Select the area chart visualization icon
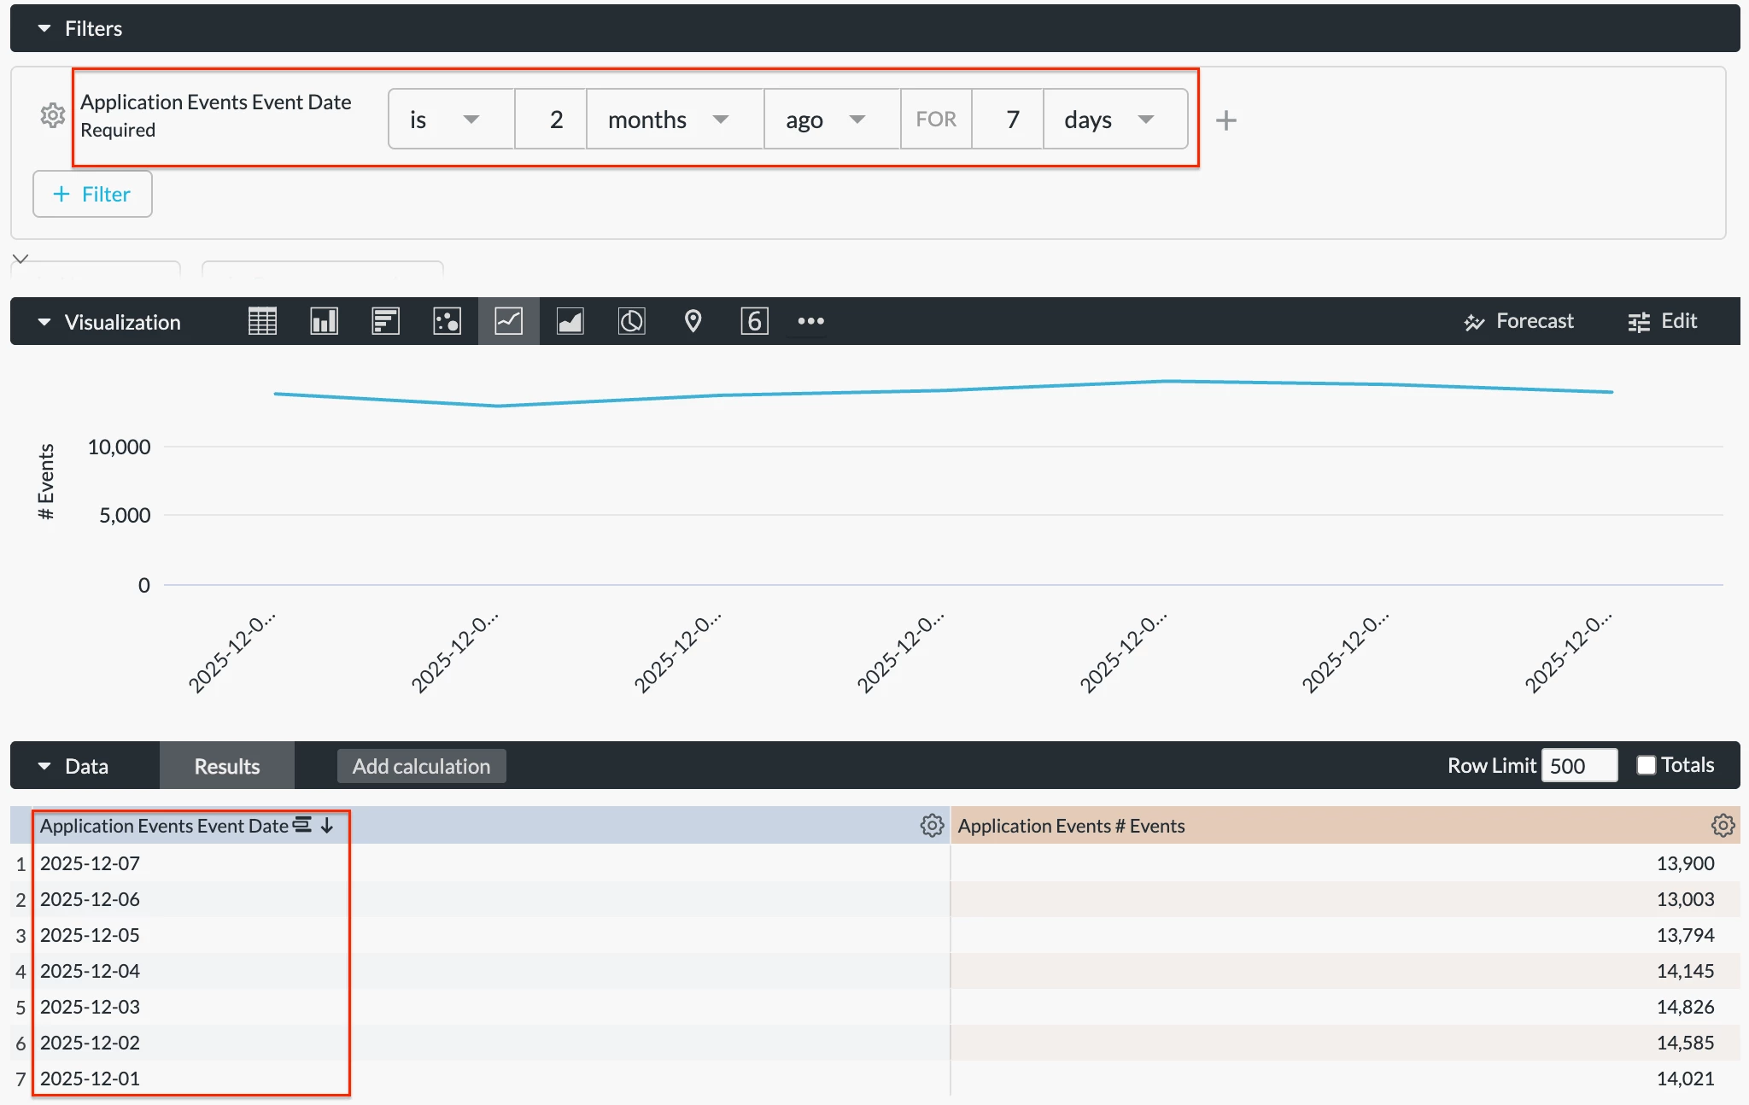Image resolution: width=1749 pixels, height=1105 pixels. [x=570, y=321]
